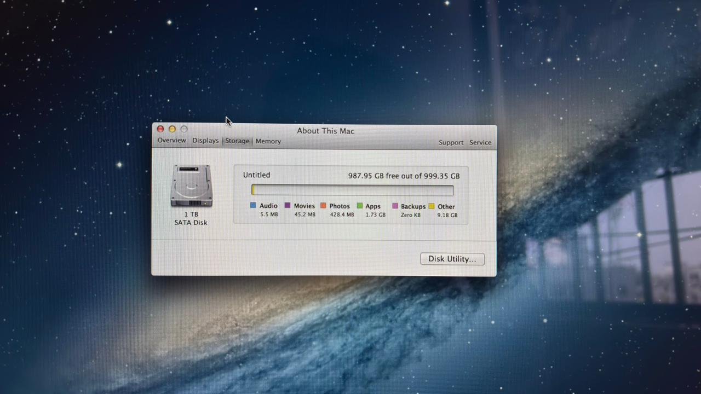Click the orange Photos legend icon
Screen dimensions: 701x394
[x=323, y=205]
